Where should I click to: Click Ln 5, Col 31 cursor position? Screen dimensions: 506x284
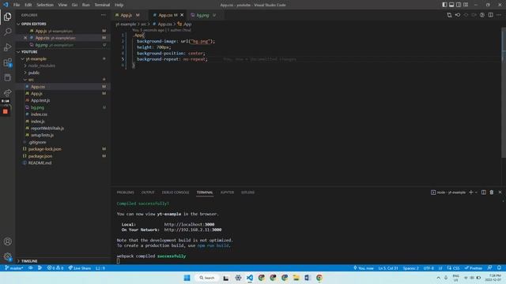tap(388, 268)
